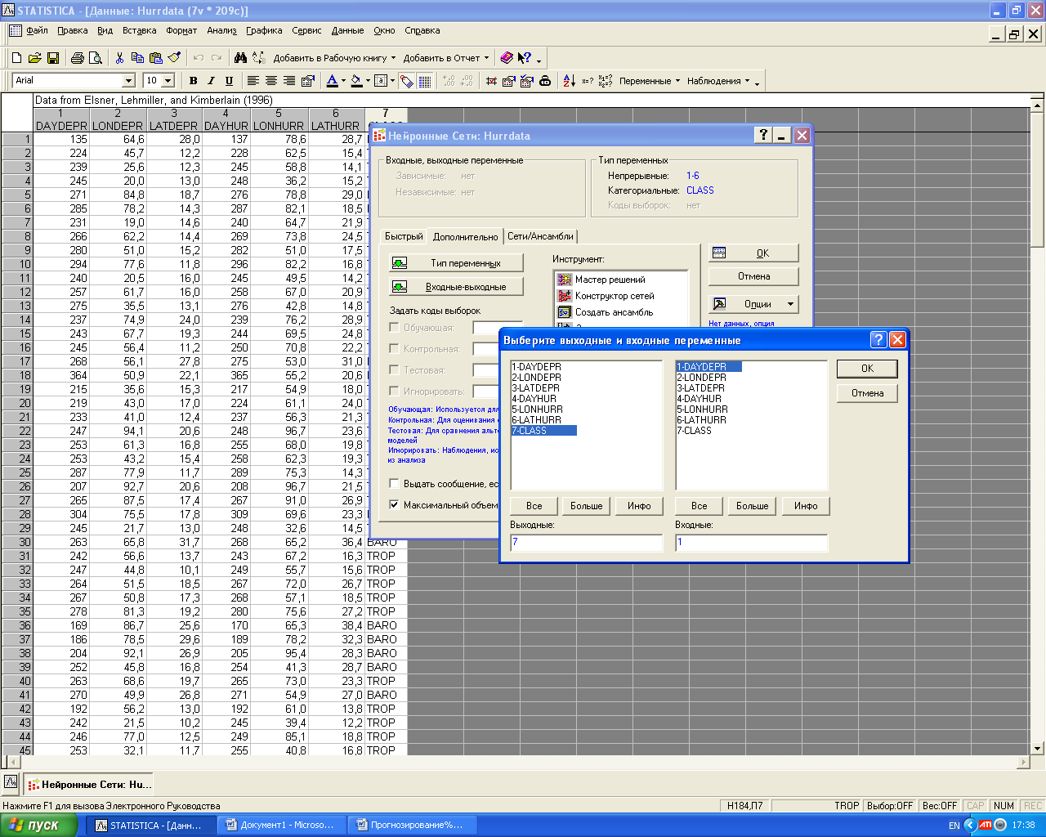Screen dimensions: 1046x837
Task: Open the Анализ menu
Action: point(221,30)
